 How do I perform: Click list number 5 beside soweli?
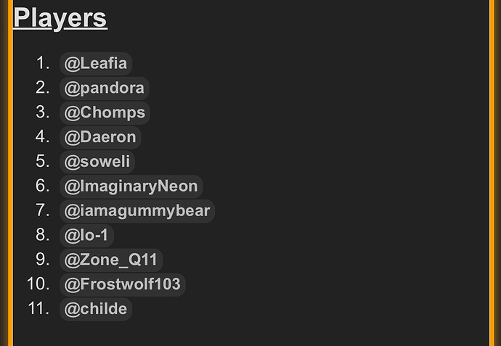pos(43,161)
